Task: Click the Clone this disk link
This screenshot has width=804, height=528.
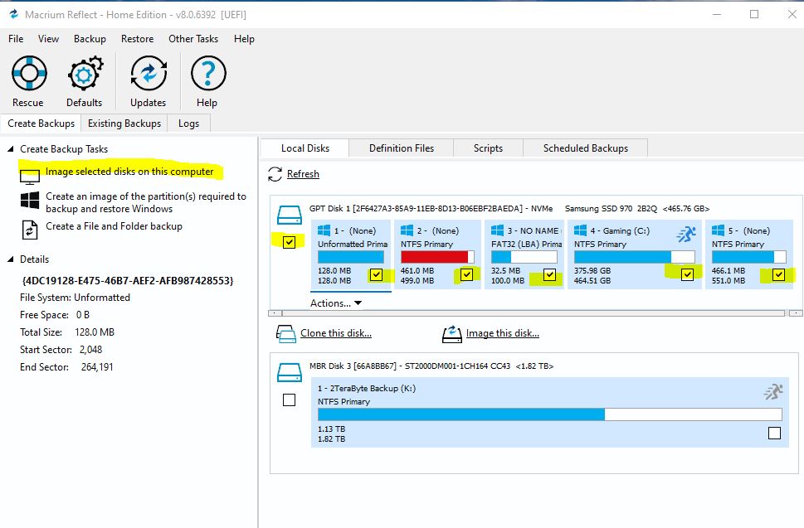Action: 336,333
